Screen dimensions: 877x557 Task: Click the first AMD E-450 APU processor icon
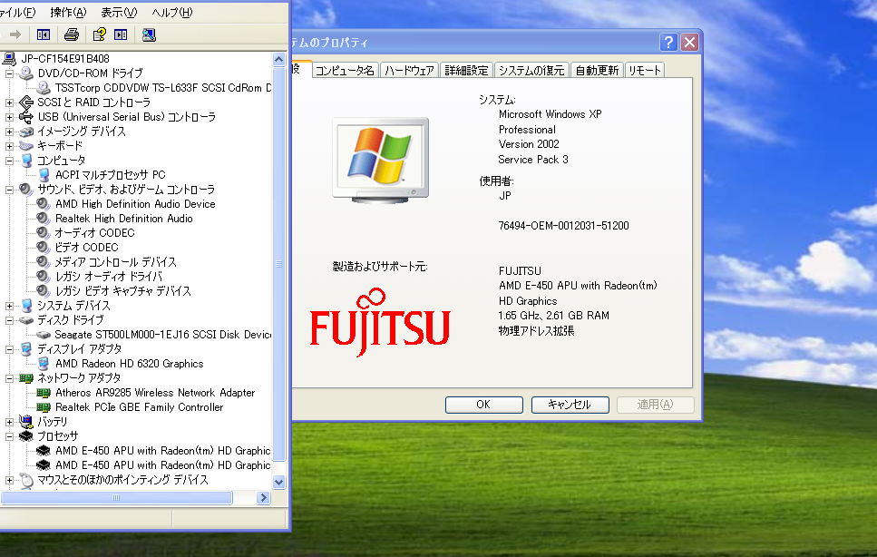[x=44, y=451]
